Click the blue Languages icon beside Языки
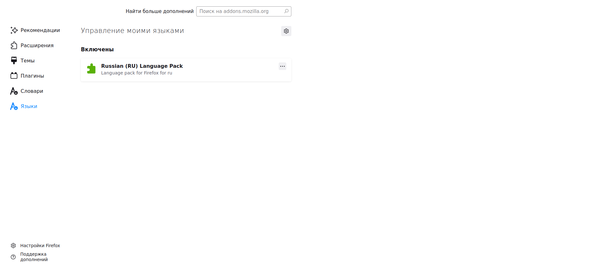Screen dimensions: 597x269 point(14,106)
